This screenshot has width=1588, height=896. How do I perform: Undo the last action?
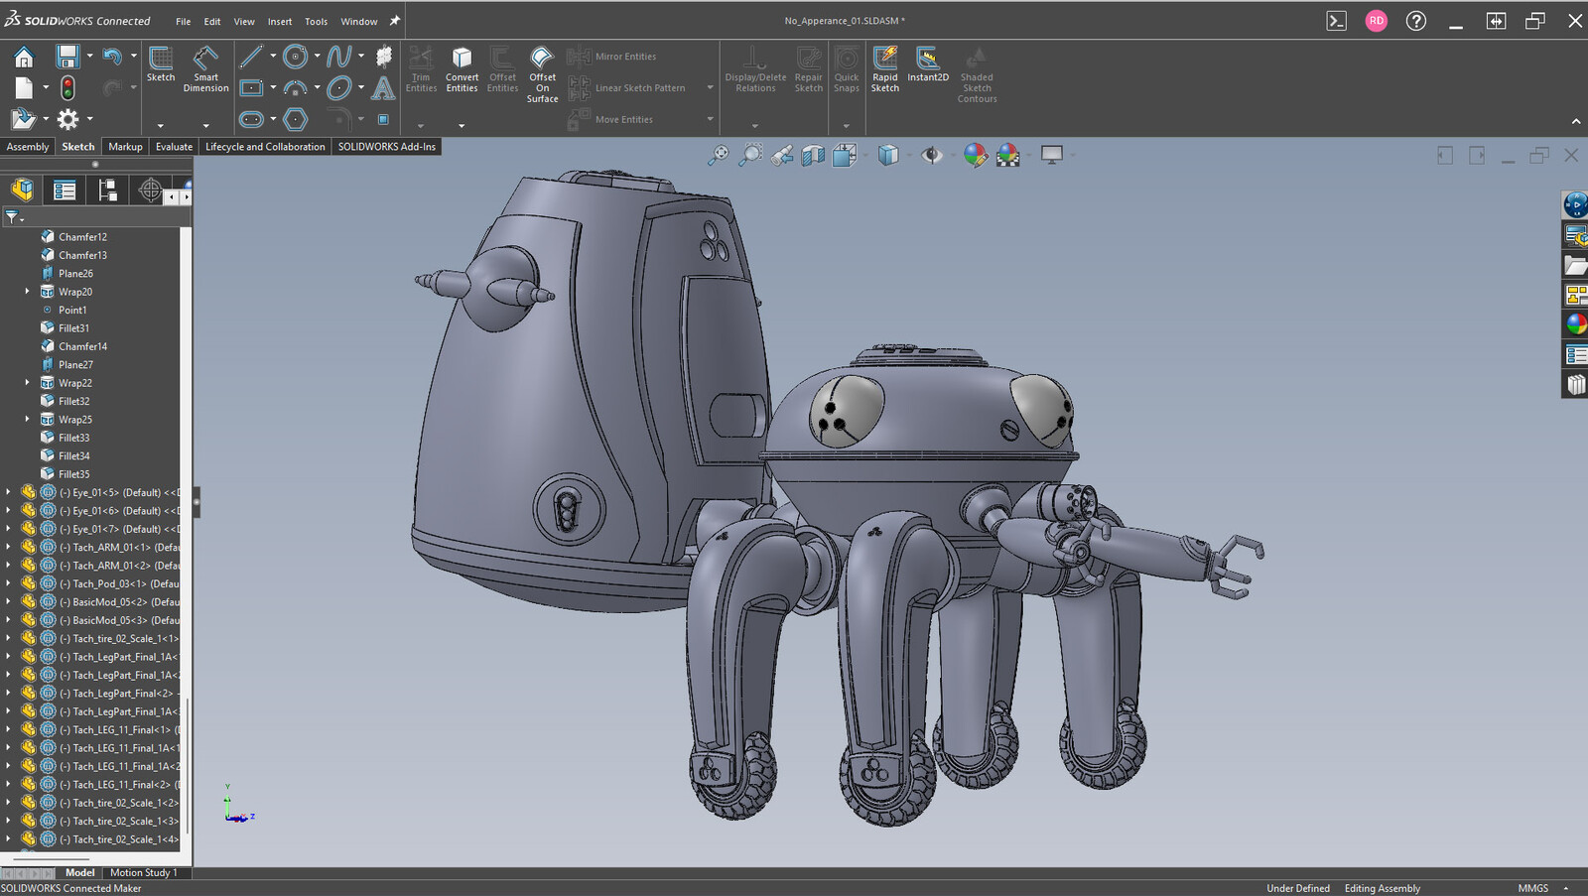[111, 57]
